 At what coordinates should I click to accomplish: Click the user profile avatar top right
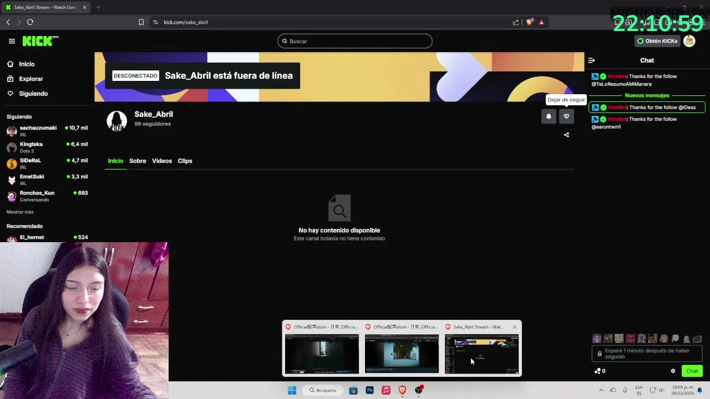click(x=689, y=41)
